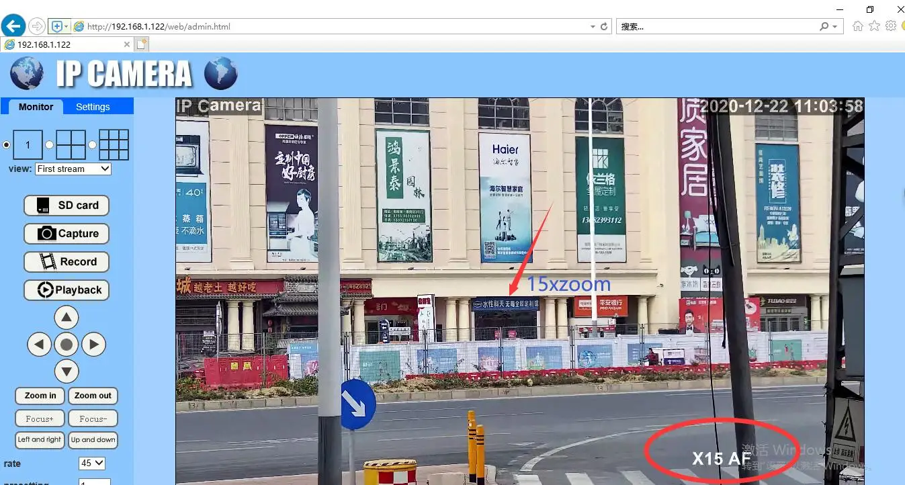This screenshot has height=485, width=905.
Task: Pan the camera left with the left arrow
Action: pyautogui.click(x=40, y=345)
